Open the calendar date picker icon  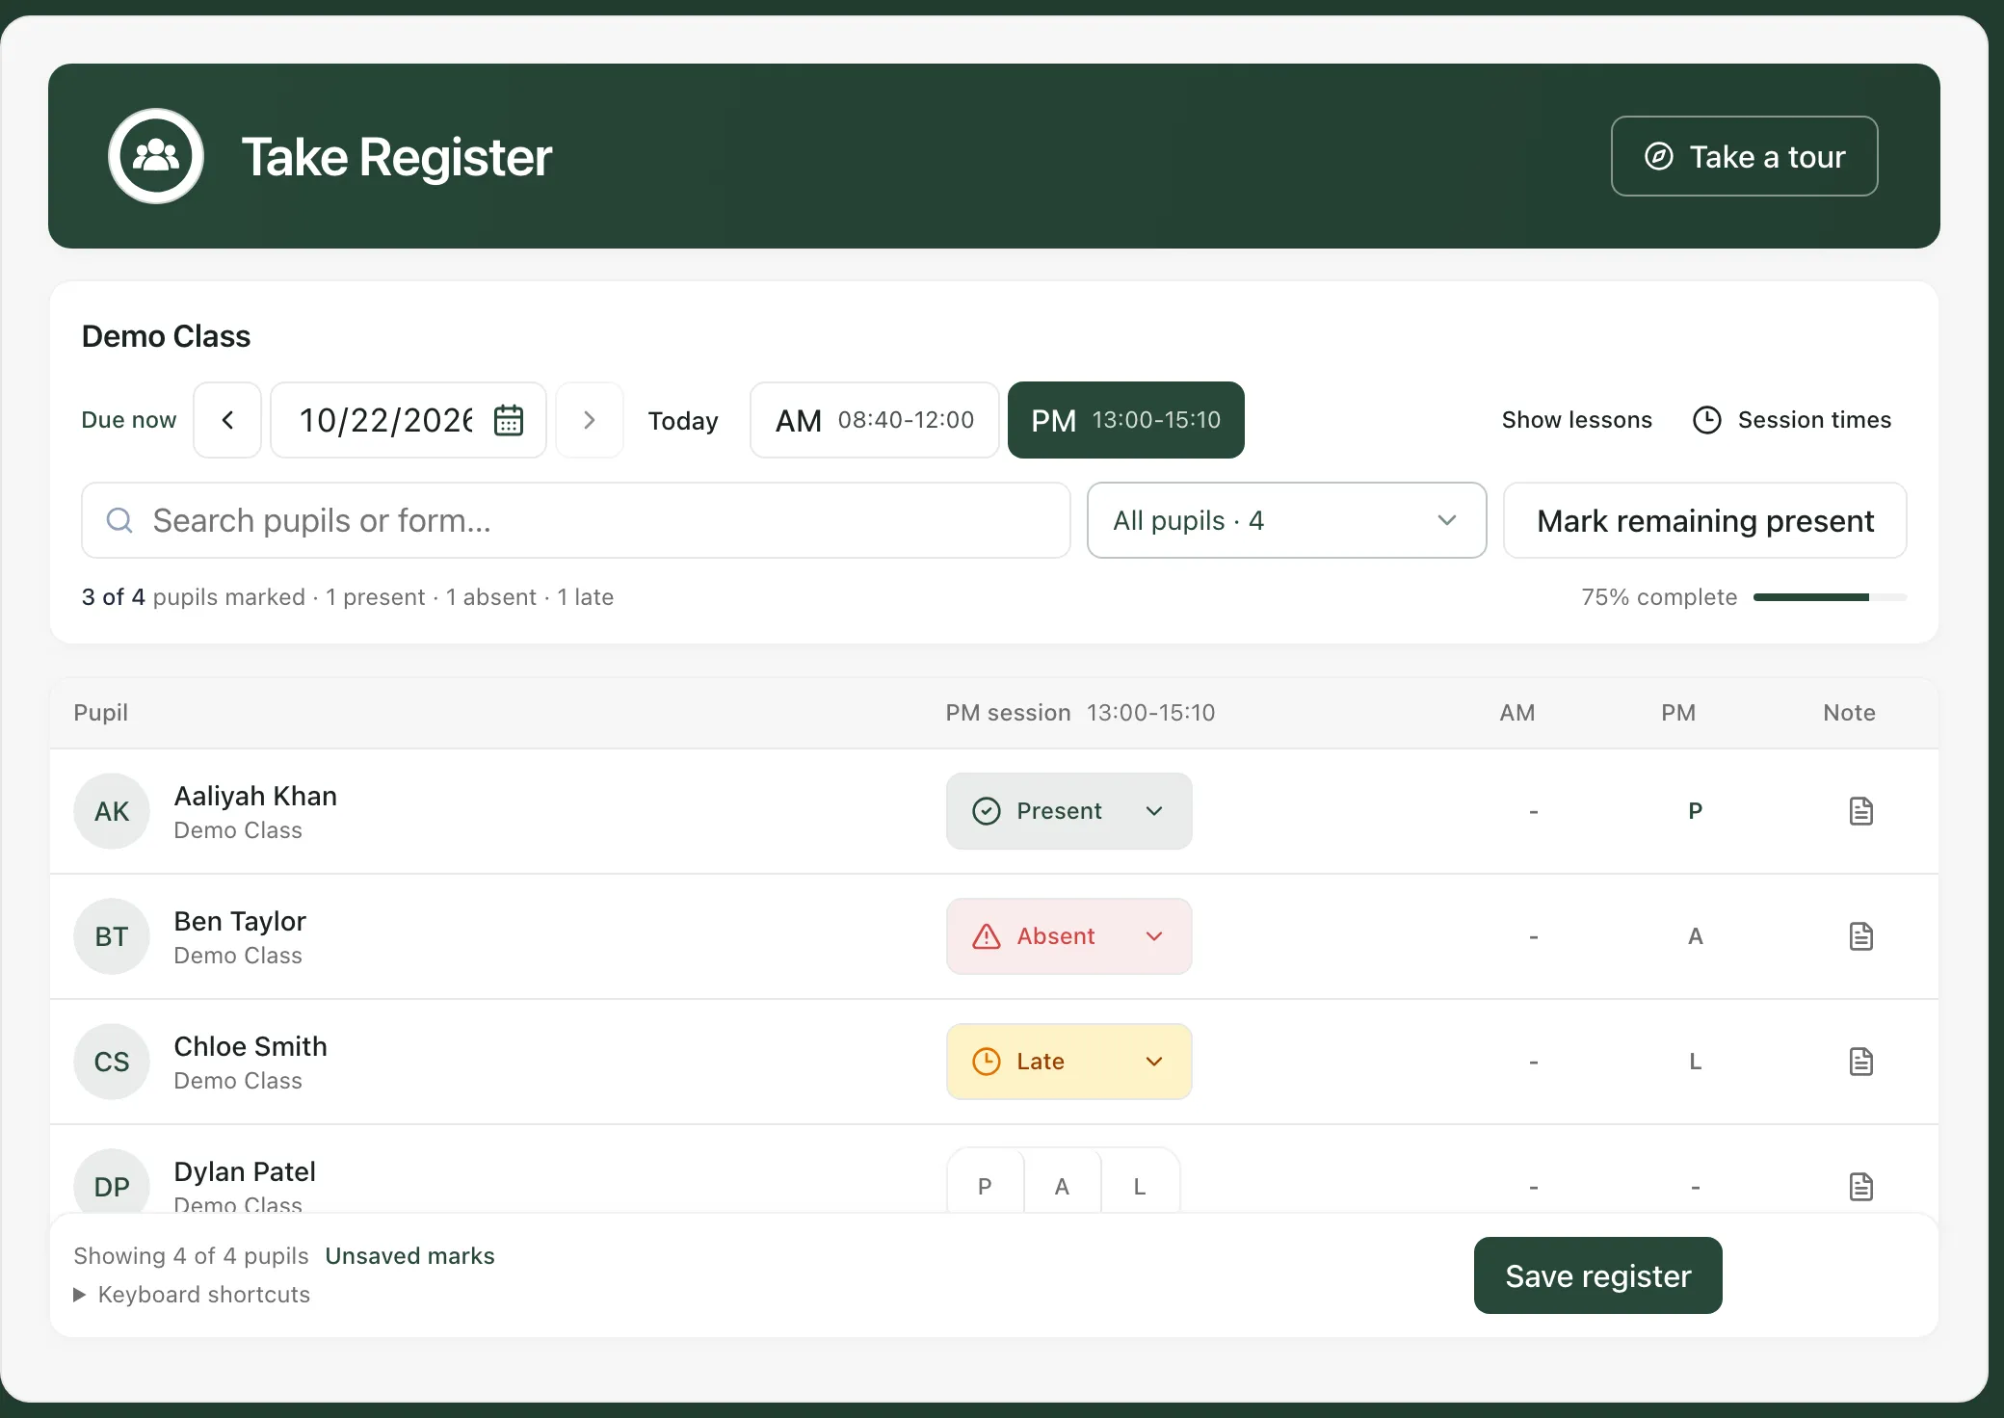click(509, 420)
